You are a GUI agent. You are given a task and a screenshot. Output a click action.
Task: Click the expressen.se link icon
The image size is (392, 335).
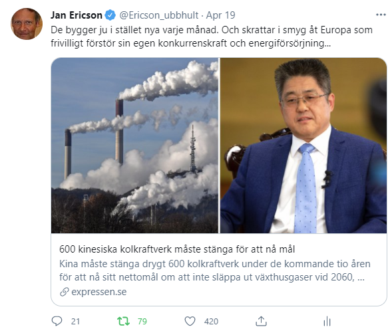65,292
